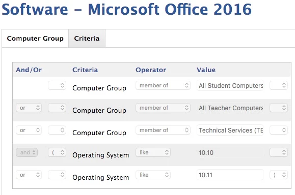The image size is (295, 195).
Task: Click the Technical Services value field
Action: click(x=230, y=130)
